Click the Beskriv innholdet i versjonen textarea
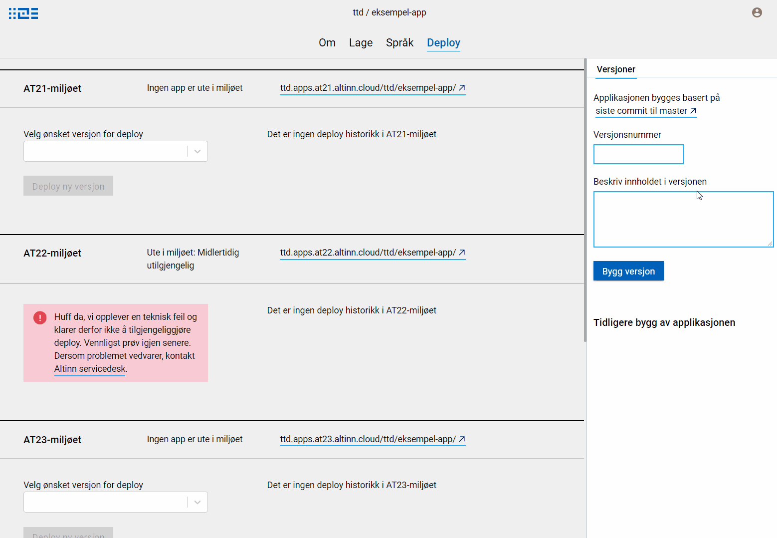 click(683, 219)
